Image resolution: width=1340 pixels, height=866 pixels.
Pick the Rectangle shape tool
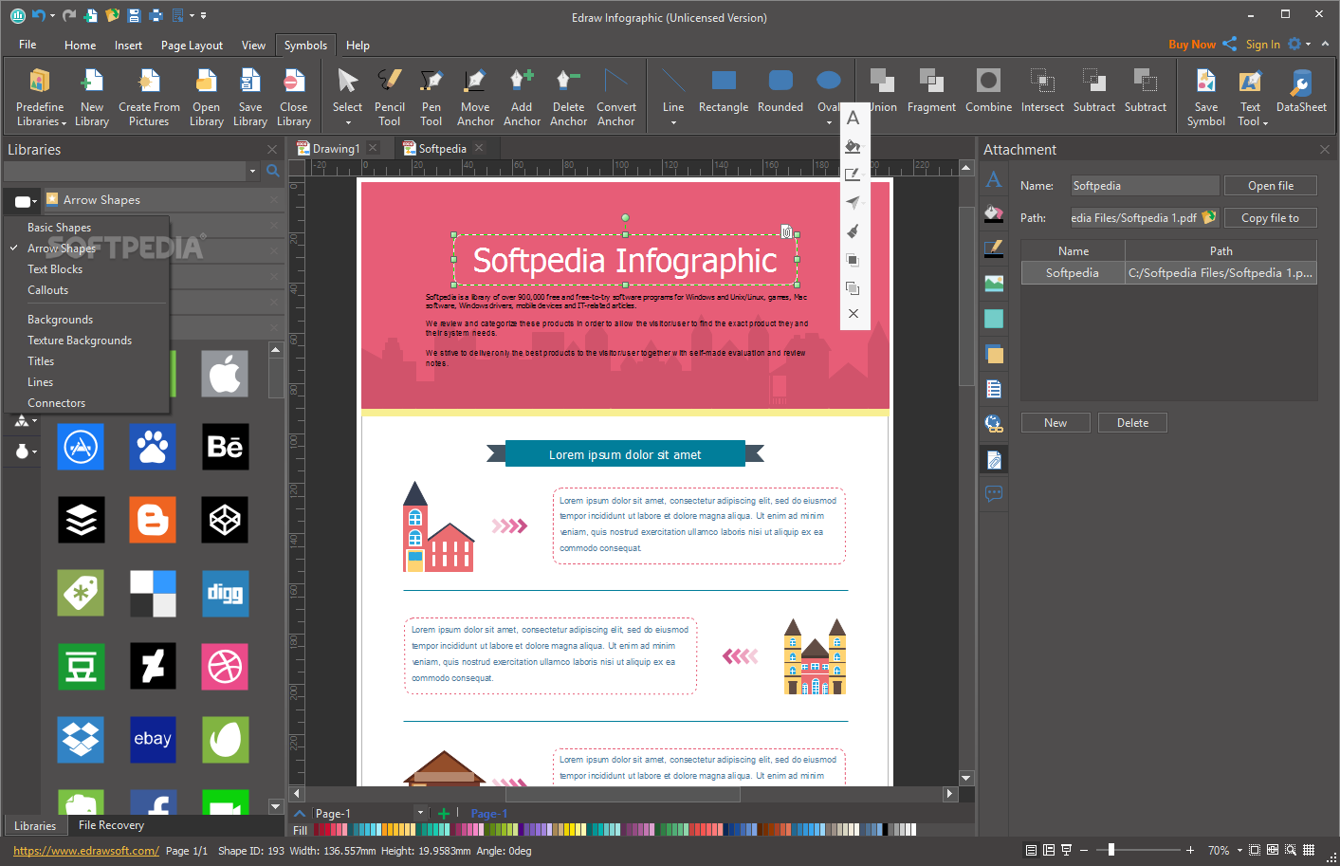tap(724, 92)
